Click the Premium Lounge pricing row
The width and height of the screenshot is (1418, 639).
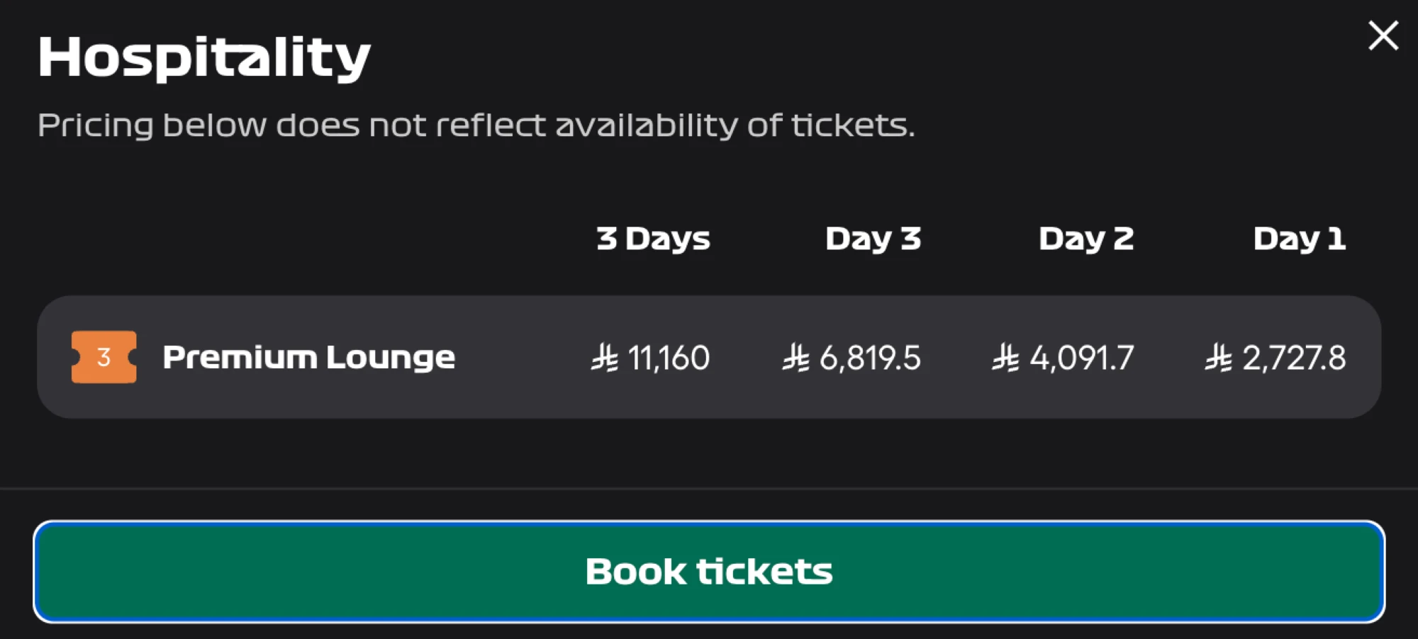[x=709, y=357]
